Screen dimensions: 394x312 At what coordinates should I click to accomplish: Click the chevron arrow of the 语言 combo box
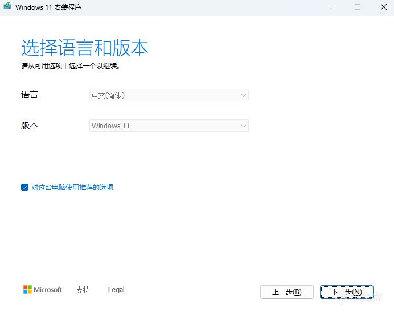coord(243,95)
